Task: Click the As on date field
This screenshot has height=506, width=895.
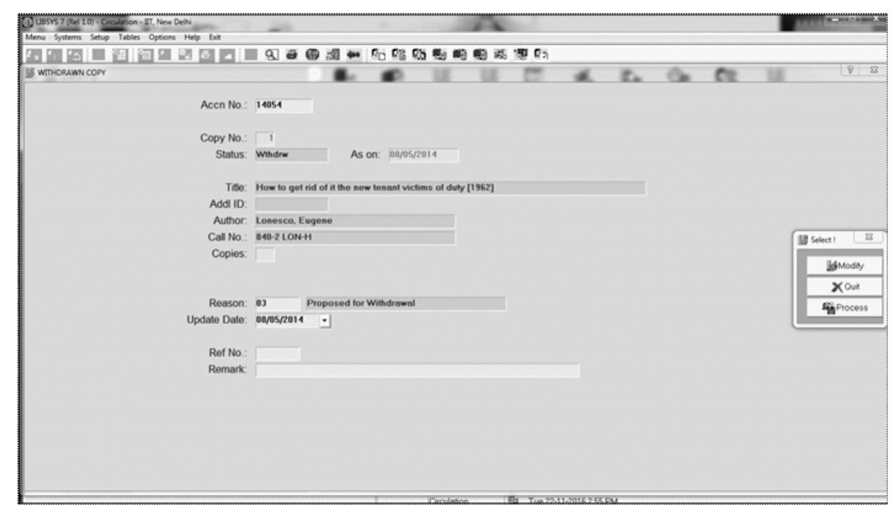Action: point(422,155)
